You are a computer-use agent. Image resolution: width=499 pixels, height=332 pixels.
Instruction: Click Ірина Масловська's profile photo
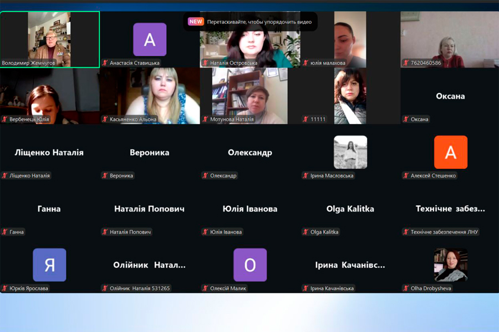(350, 152)
